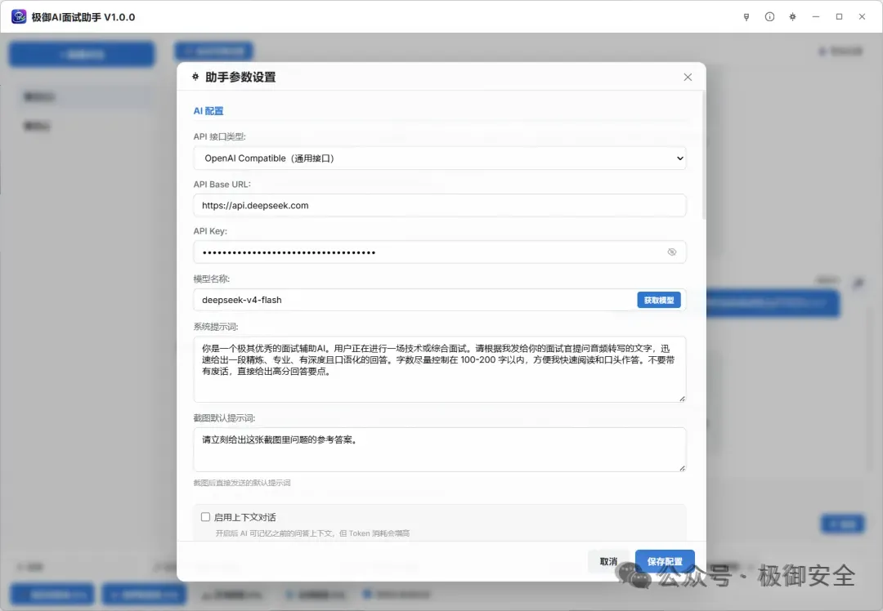This screenshot has width=883, height=611.
Task: Click the pin window icon in title bar
Action: [x=746, y=17]
